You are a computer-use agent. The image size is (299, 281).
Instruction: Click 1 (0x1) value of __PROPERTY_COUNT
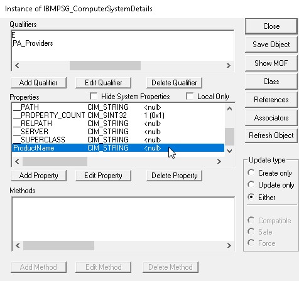tap(155, 115)
